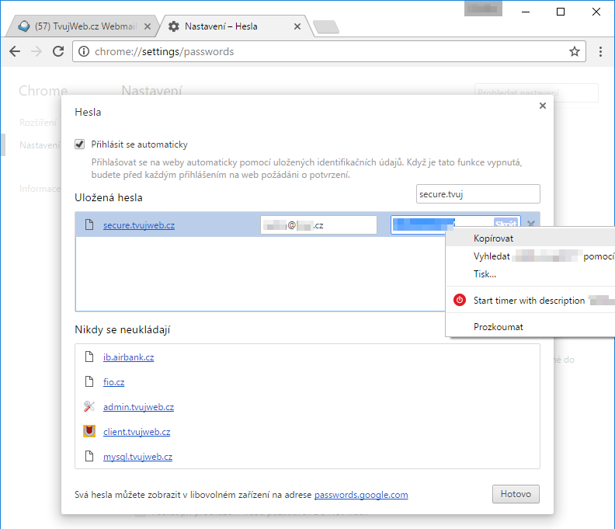Open Chrome three-dot menu
615x529 pixels.
(601, 51)
